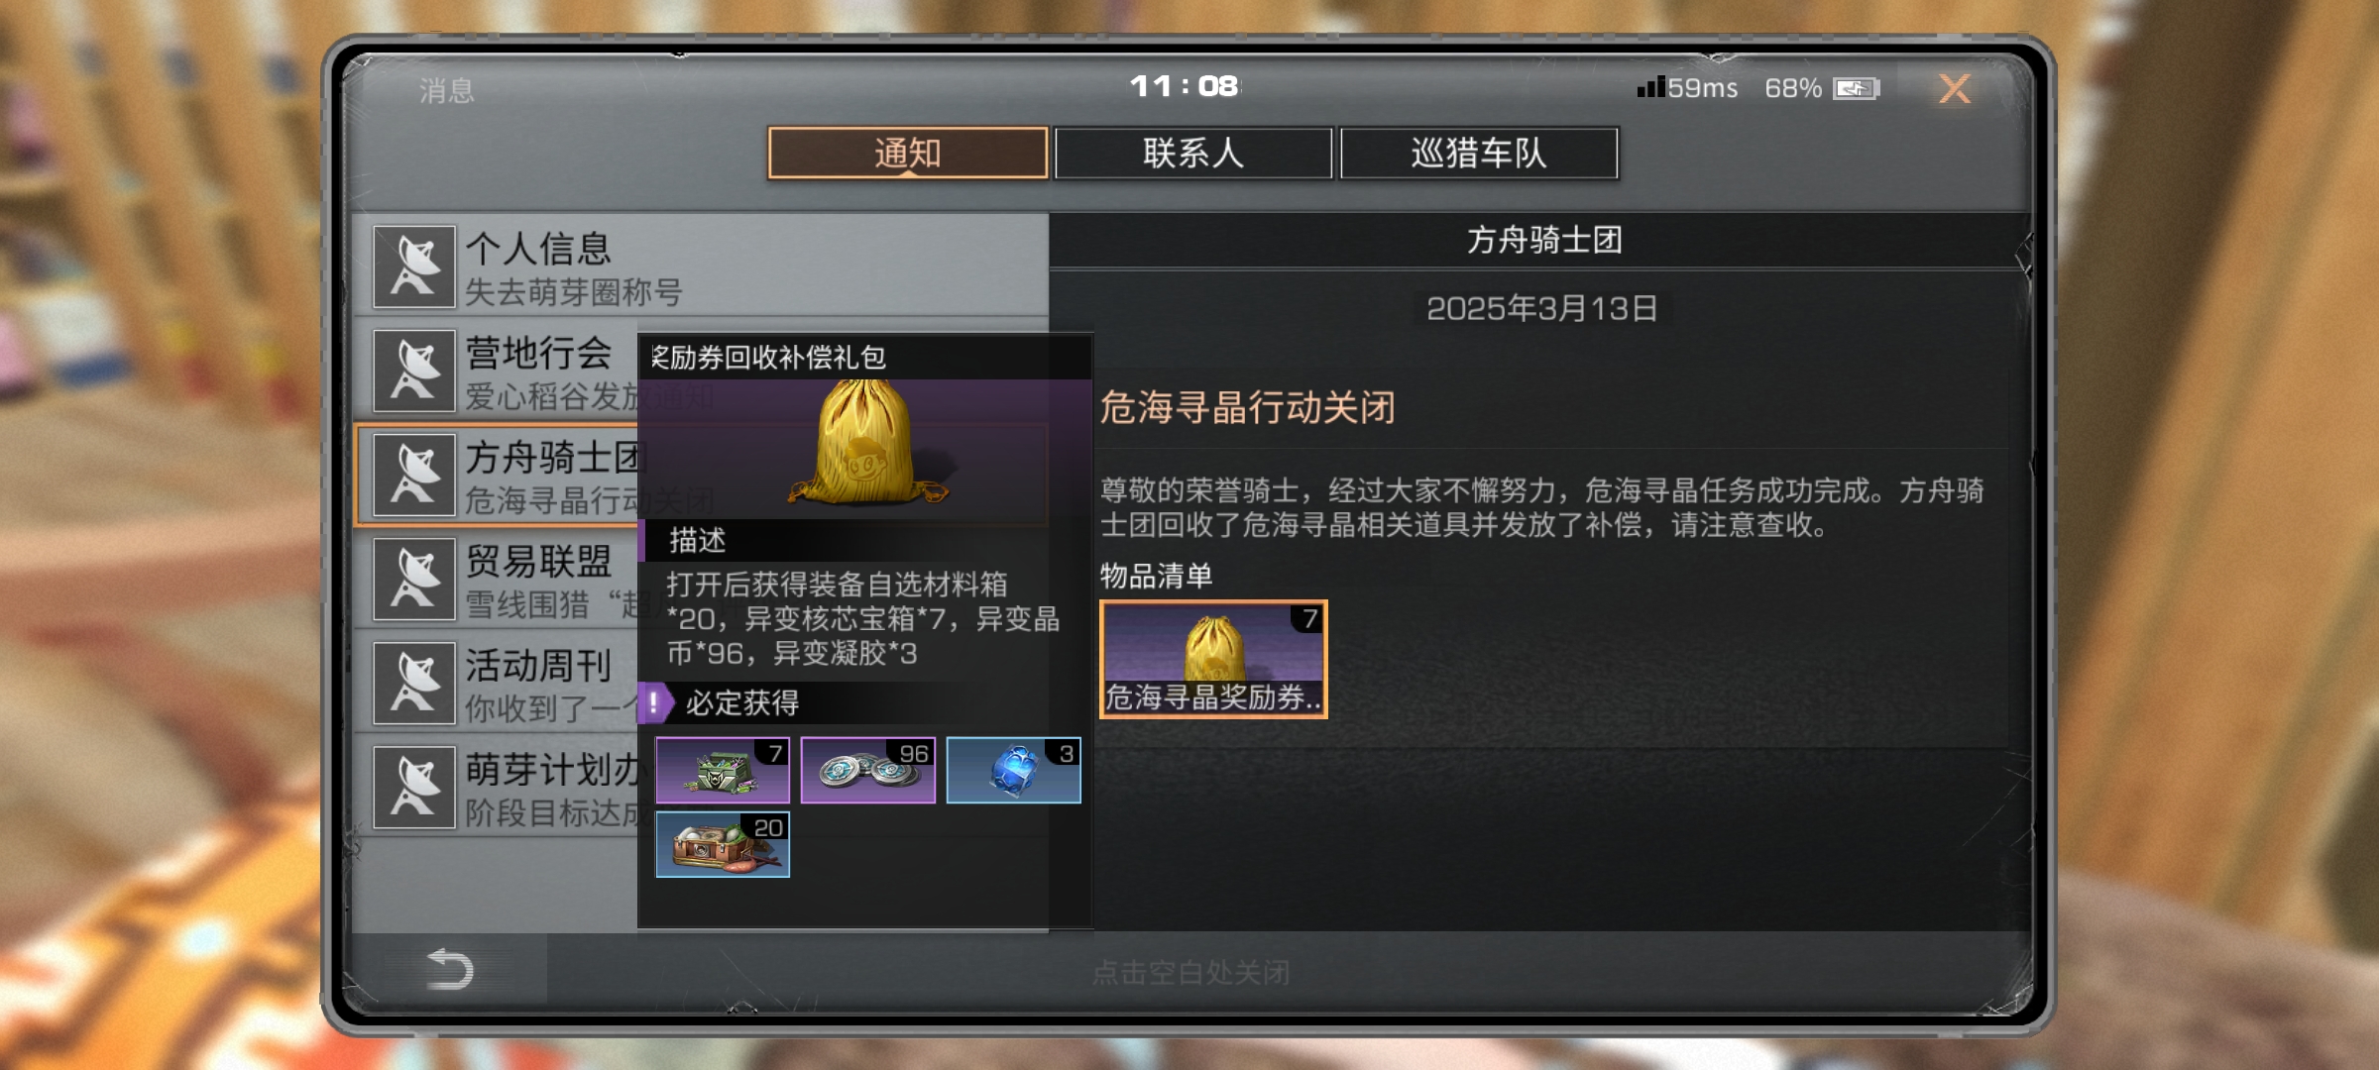Select the blue mutation gel reward icon
Viewport: 2379px width, 1070px height.
tap(1013, 770)
